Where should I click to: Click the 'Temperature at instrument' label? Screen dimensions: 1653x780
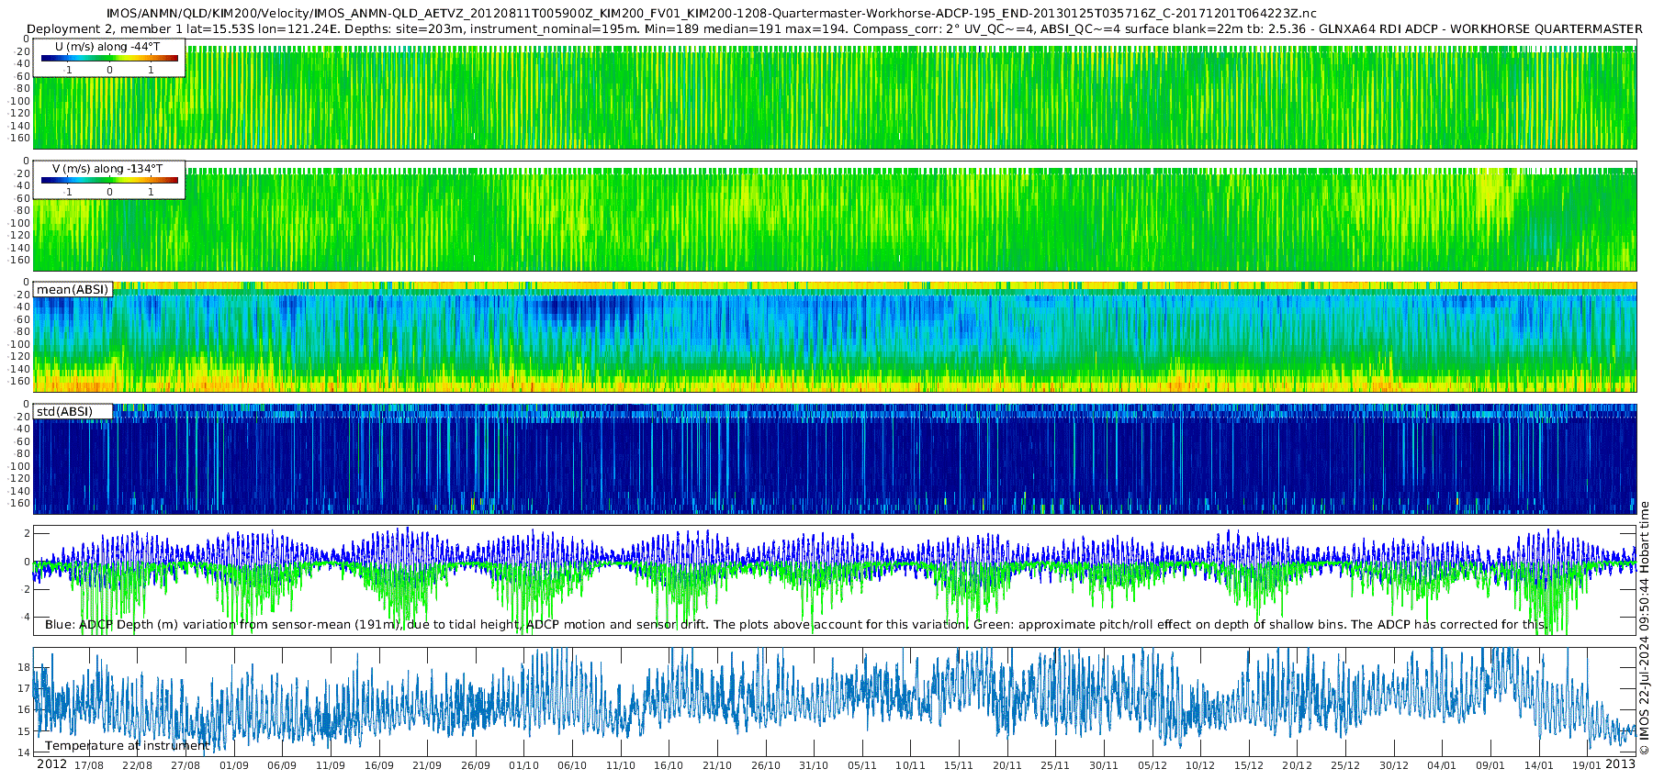coord(128,745)
